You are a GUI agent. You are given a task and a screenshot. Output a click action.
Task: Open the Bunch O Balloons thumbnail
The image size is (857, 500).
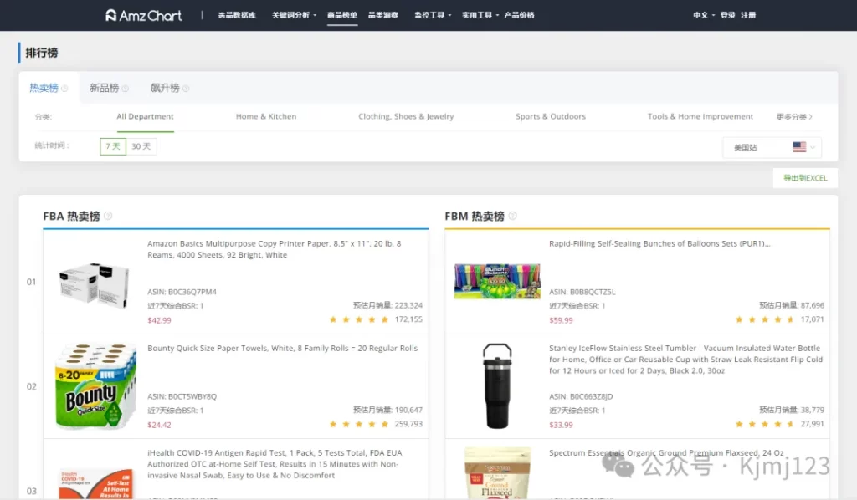tap(497, 281)
